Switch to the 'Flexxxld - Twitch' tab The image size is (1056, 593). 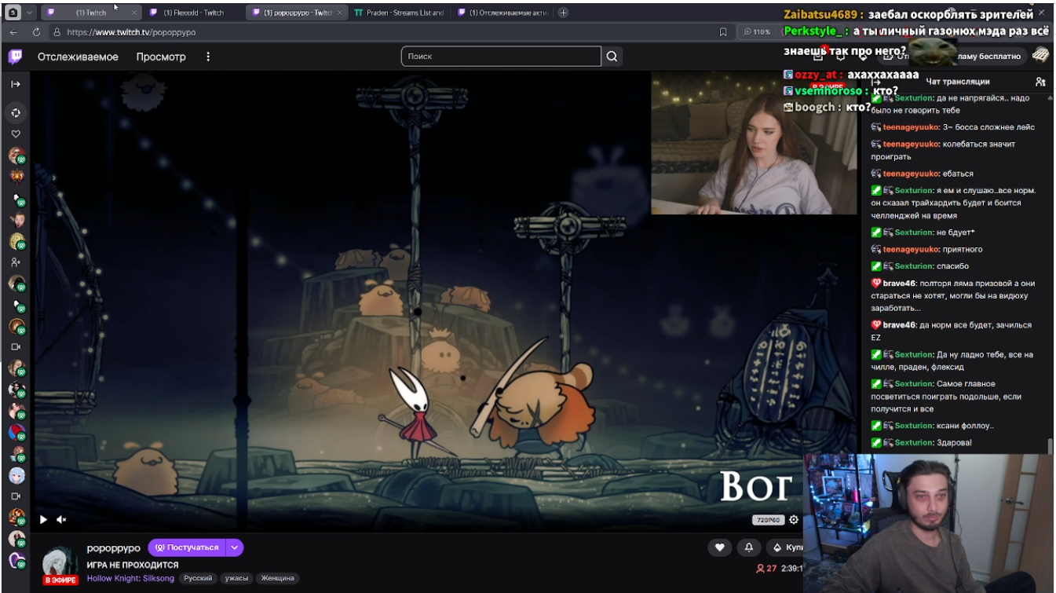(x=194, y=13)
